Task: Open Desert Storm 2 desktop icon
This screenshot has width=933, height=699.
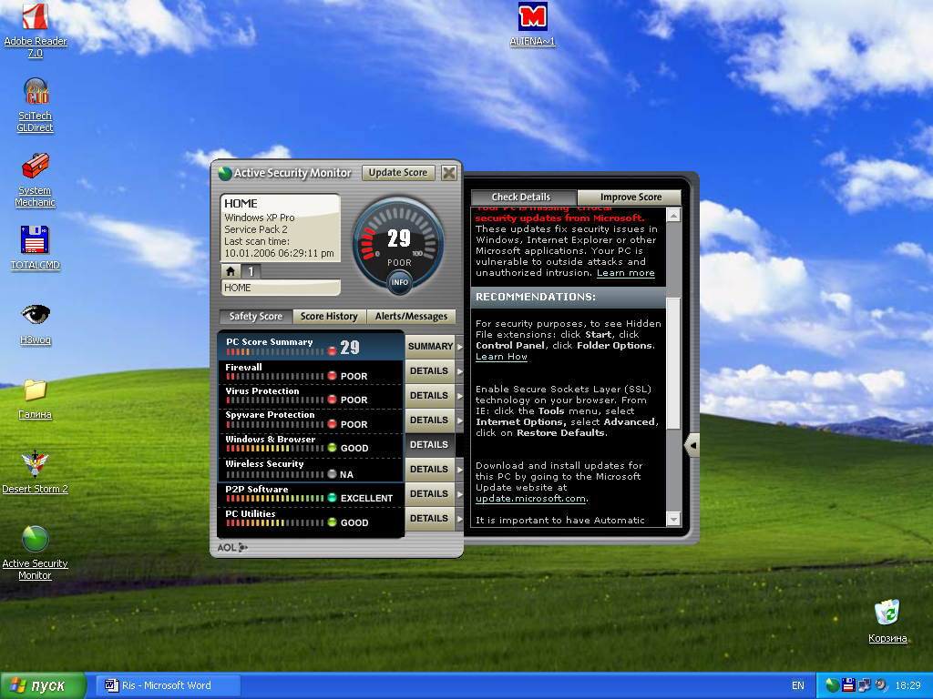Action: 36,472
